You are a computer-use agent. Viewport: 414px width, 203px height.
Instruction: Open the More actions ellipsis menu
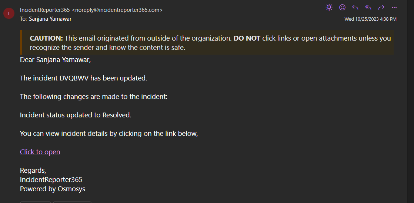point(394,7)
